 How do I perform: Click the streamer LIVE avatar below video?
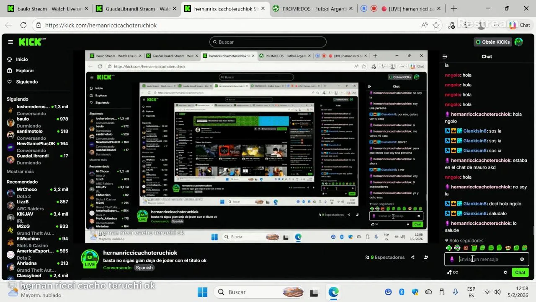coord(90,259)
